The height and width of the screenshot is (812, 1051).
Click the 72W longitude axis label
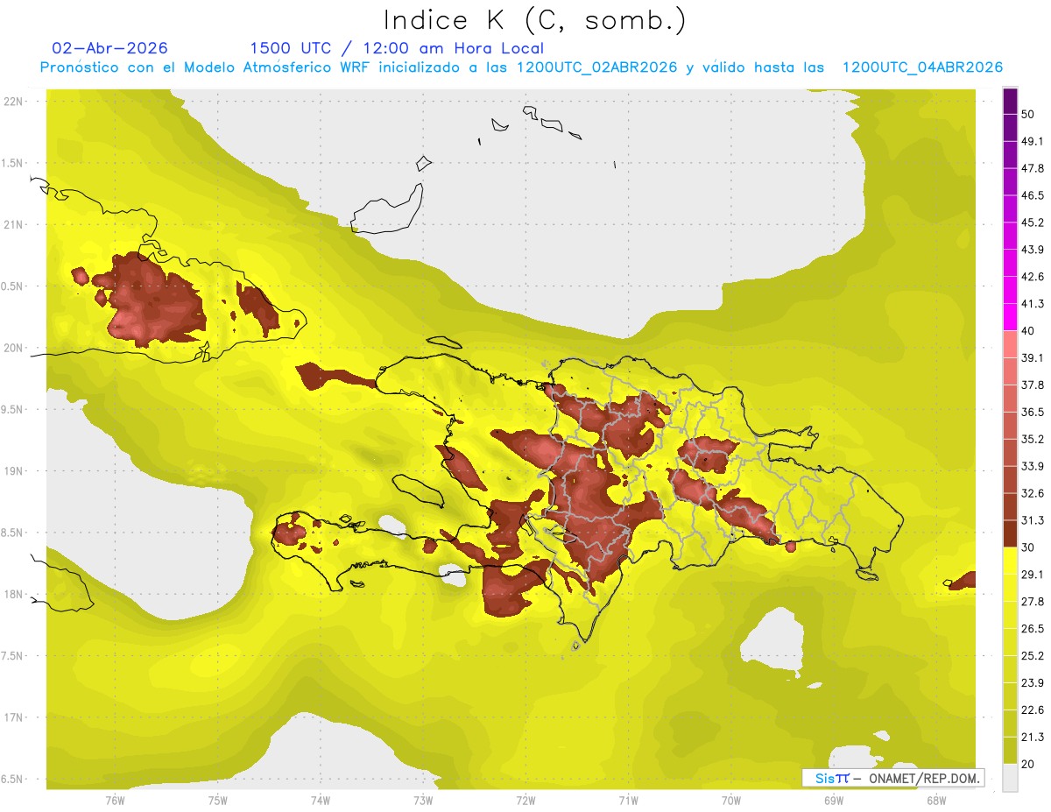[525, 800]
